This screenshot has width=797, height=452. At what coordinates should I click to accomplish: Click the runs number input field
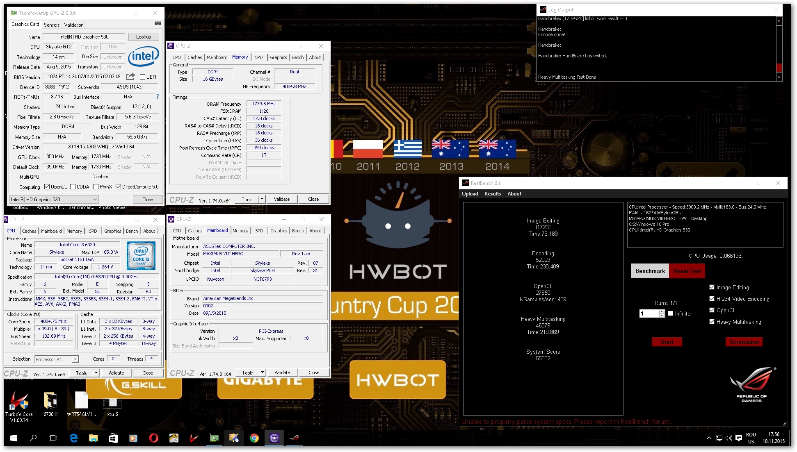649,313
